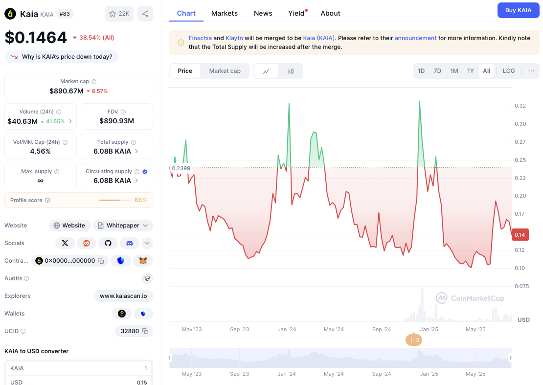Click the KAIA converter amount field

point(79,368)
